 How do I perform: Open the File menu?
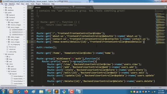[2, 4]
